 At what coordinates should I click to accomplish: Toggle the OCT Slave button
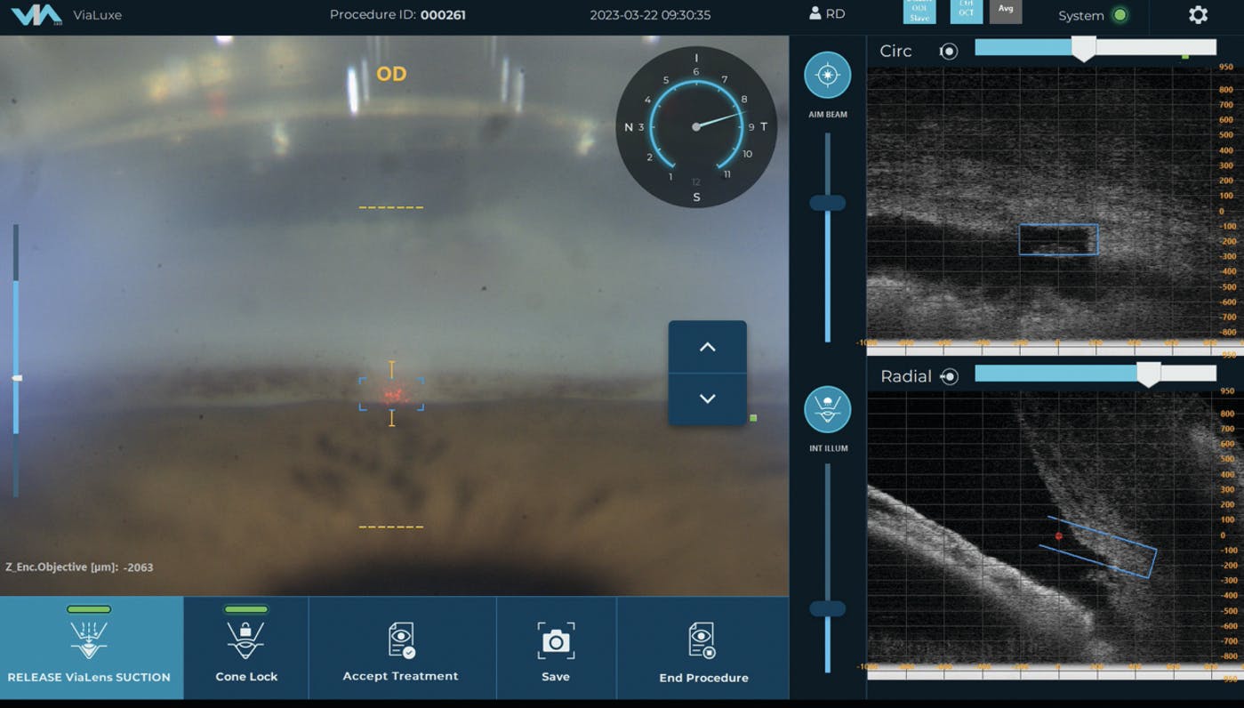[x=919, y=12]
